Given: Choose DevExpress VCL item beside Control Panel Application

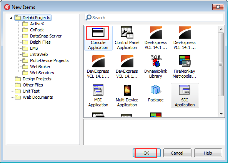Looking at the screenshot, I should point(156,38).
